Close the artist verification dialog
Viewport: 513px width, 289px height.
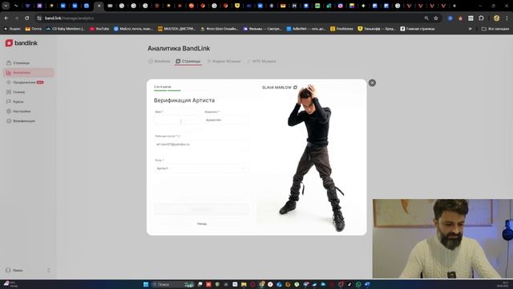[372, 83]
